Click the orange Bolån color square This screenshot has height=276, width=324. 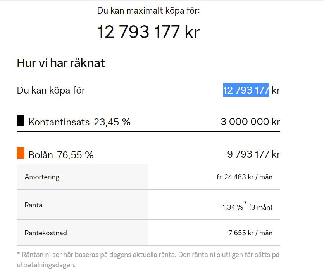point(21,153)
